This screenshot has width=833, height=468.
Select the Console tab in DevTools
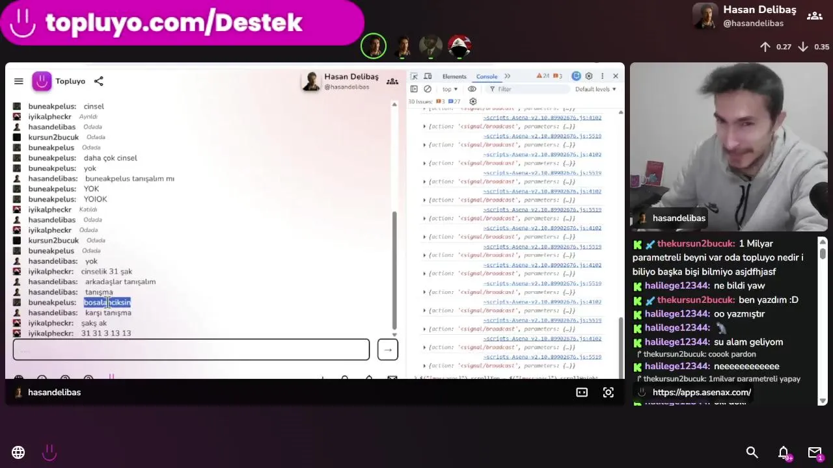coord(487,76)
